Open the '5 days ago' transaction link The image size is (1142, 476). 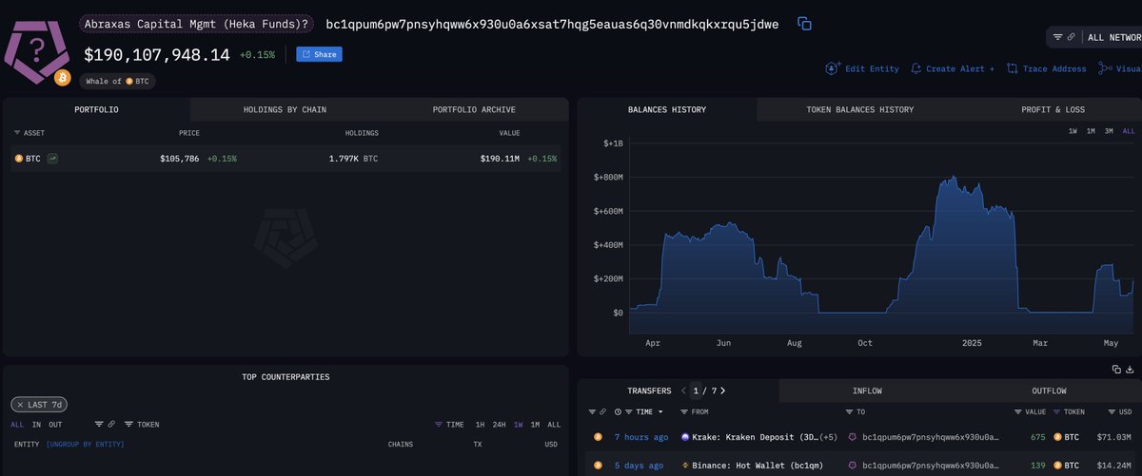639,466
